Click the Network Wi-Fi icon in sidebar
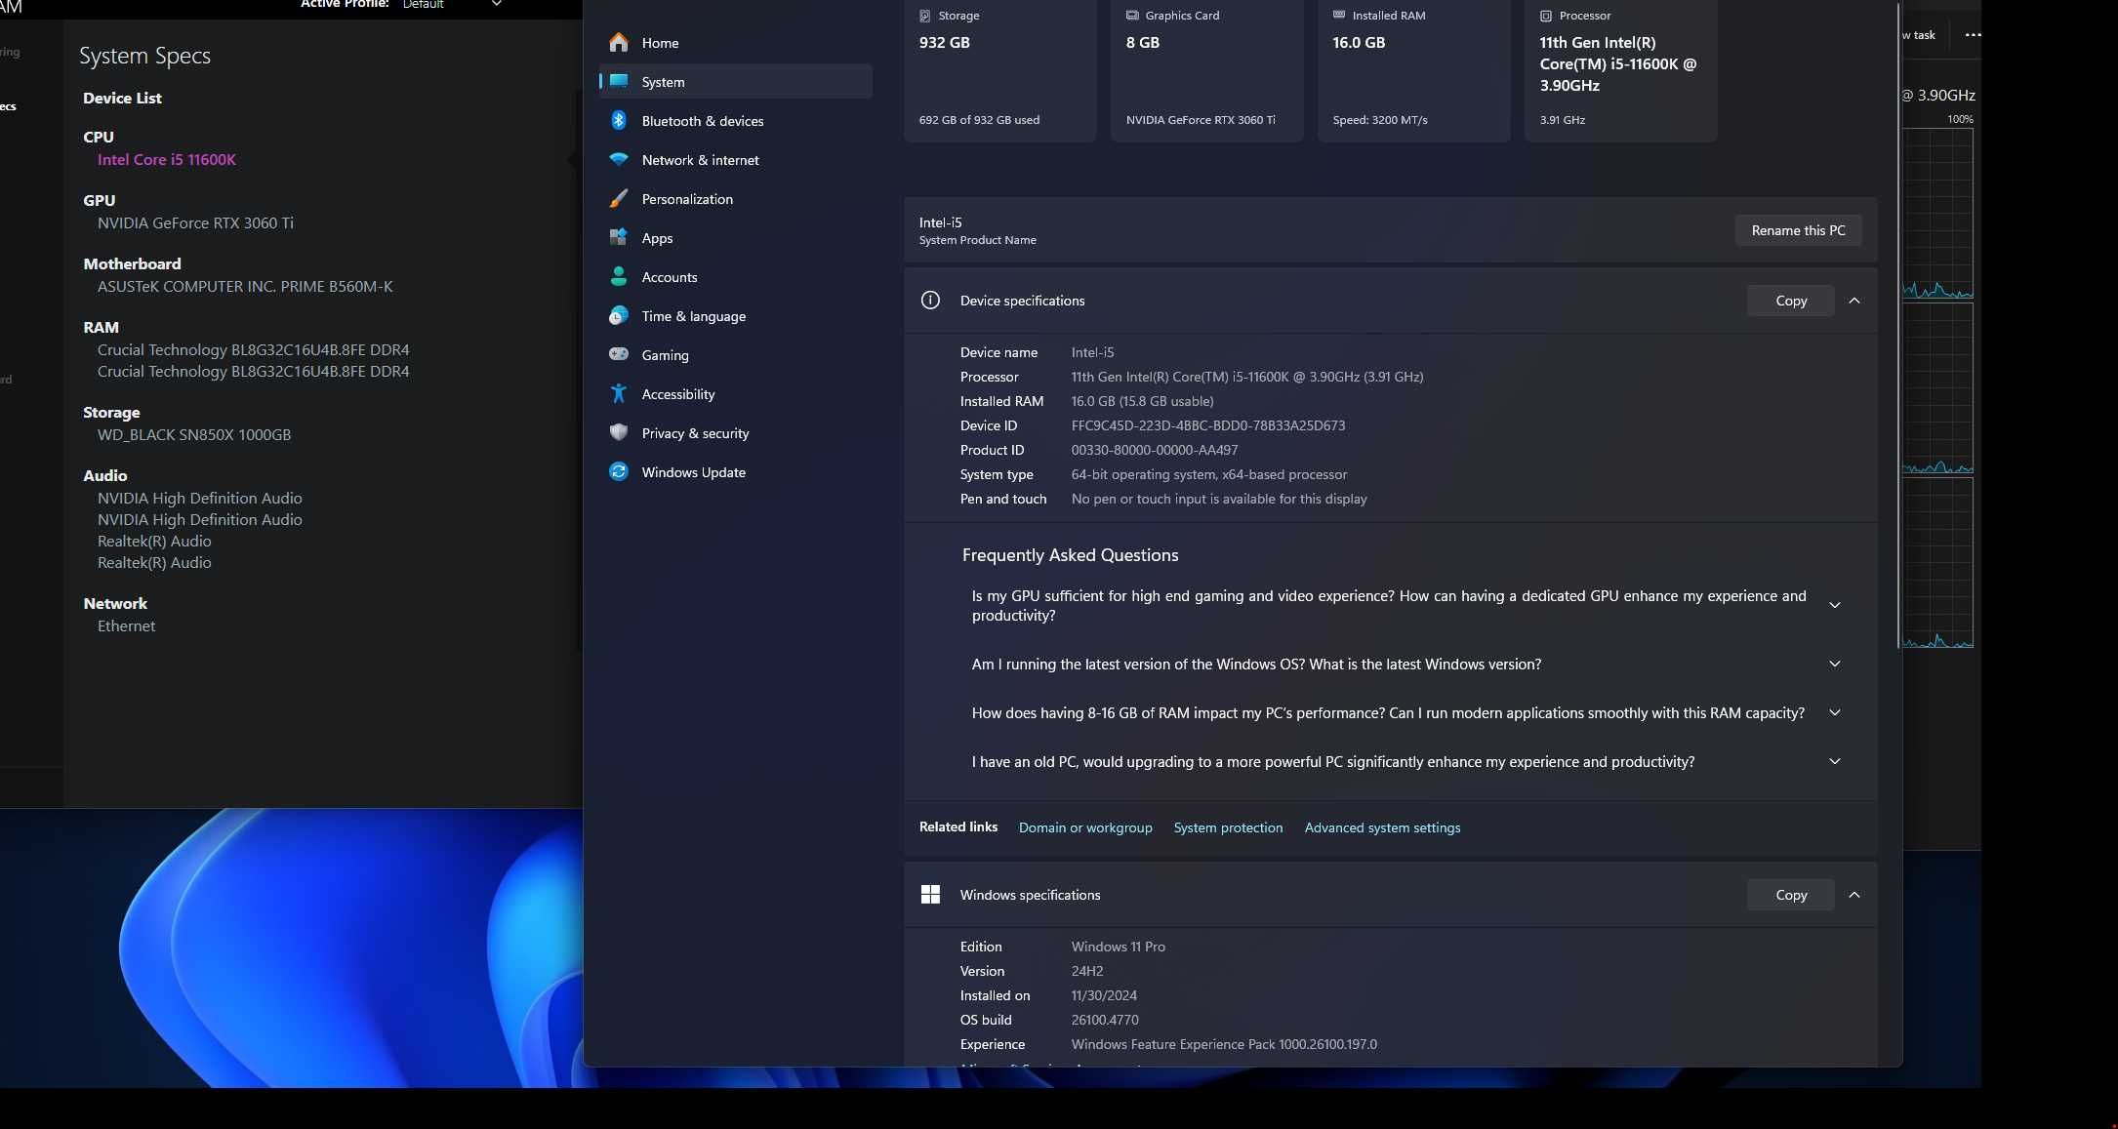This screenshot has height=1129, width=2118. coord(618,159)
